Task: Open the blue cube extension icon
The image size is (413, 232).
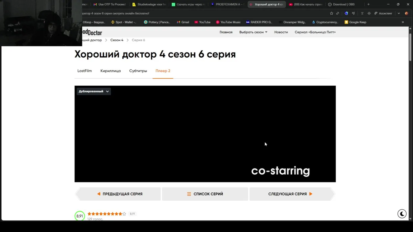Action: 346,13
